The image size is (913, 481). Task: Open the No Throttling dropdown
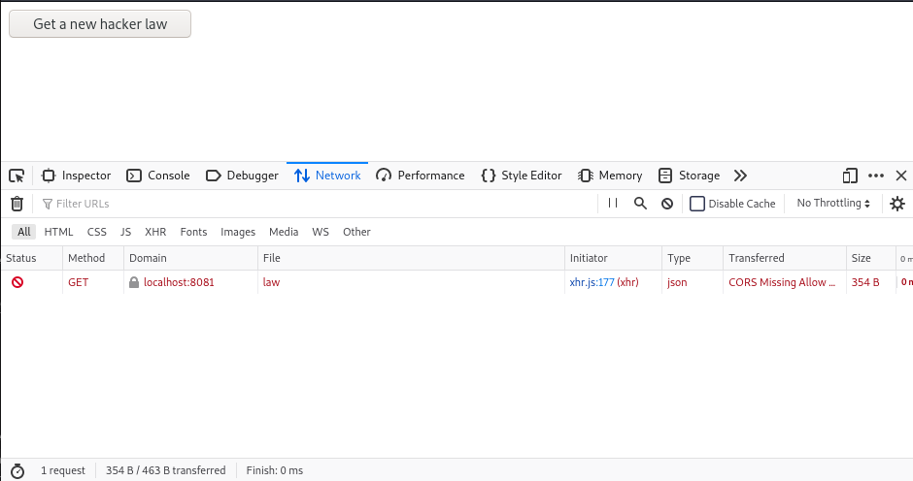(x=833, y=204)
